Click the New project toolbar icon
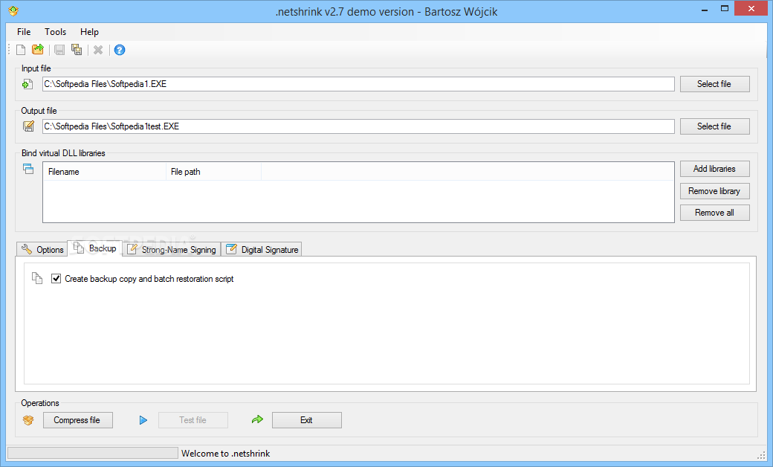 point(21,50)
